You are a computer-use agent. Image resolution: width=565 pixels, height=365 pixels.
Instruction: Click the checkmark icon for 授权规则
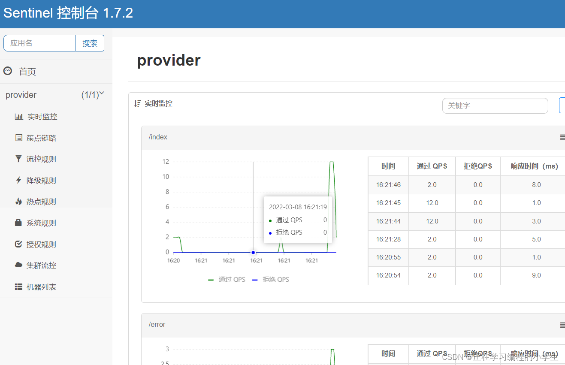(x=18, y=244)
